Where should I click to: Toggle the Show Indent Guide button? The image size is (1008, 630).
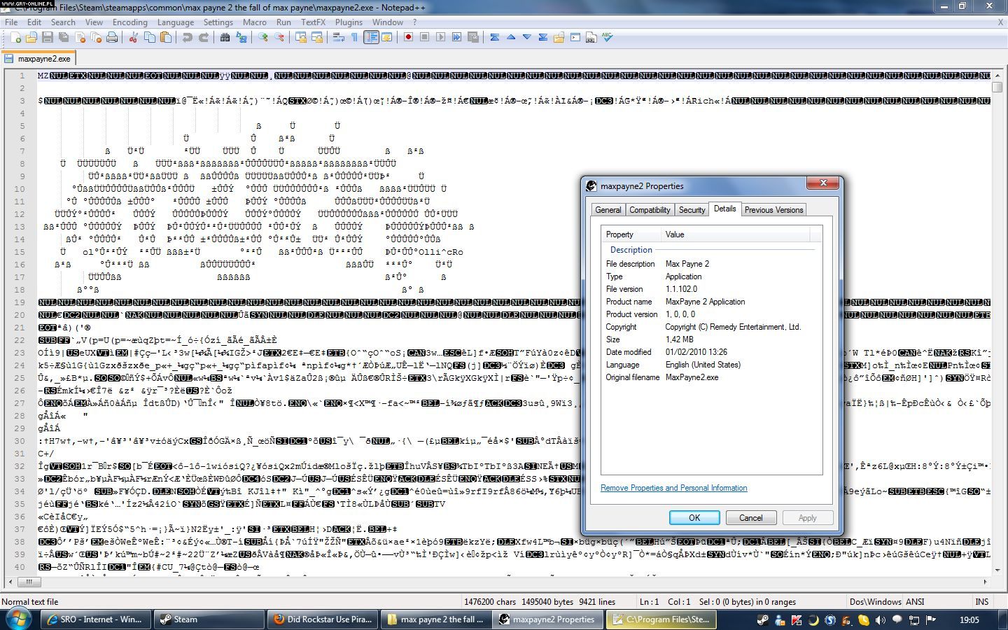pyautogui.click(x=371, y=38)
